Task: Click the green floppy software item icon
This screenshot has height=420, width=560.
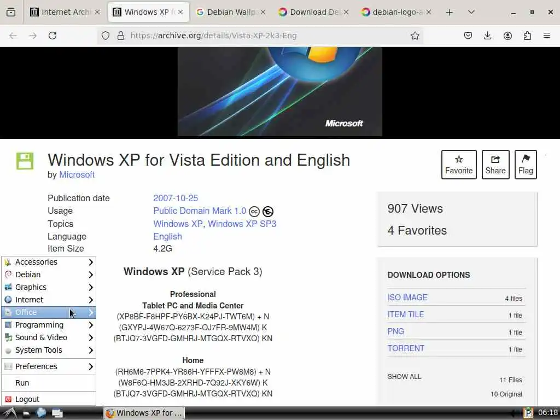Action: 25,161
